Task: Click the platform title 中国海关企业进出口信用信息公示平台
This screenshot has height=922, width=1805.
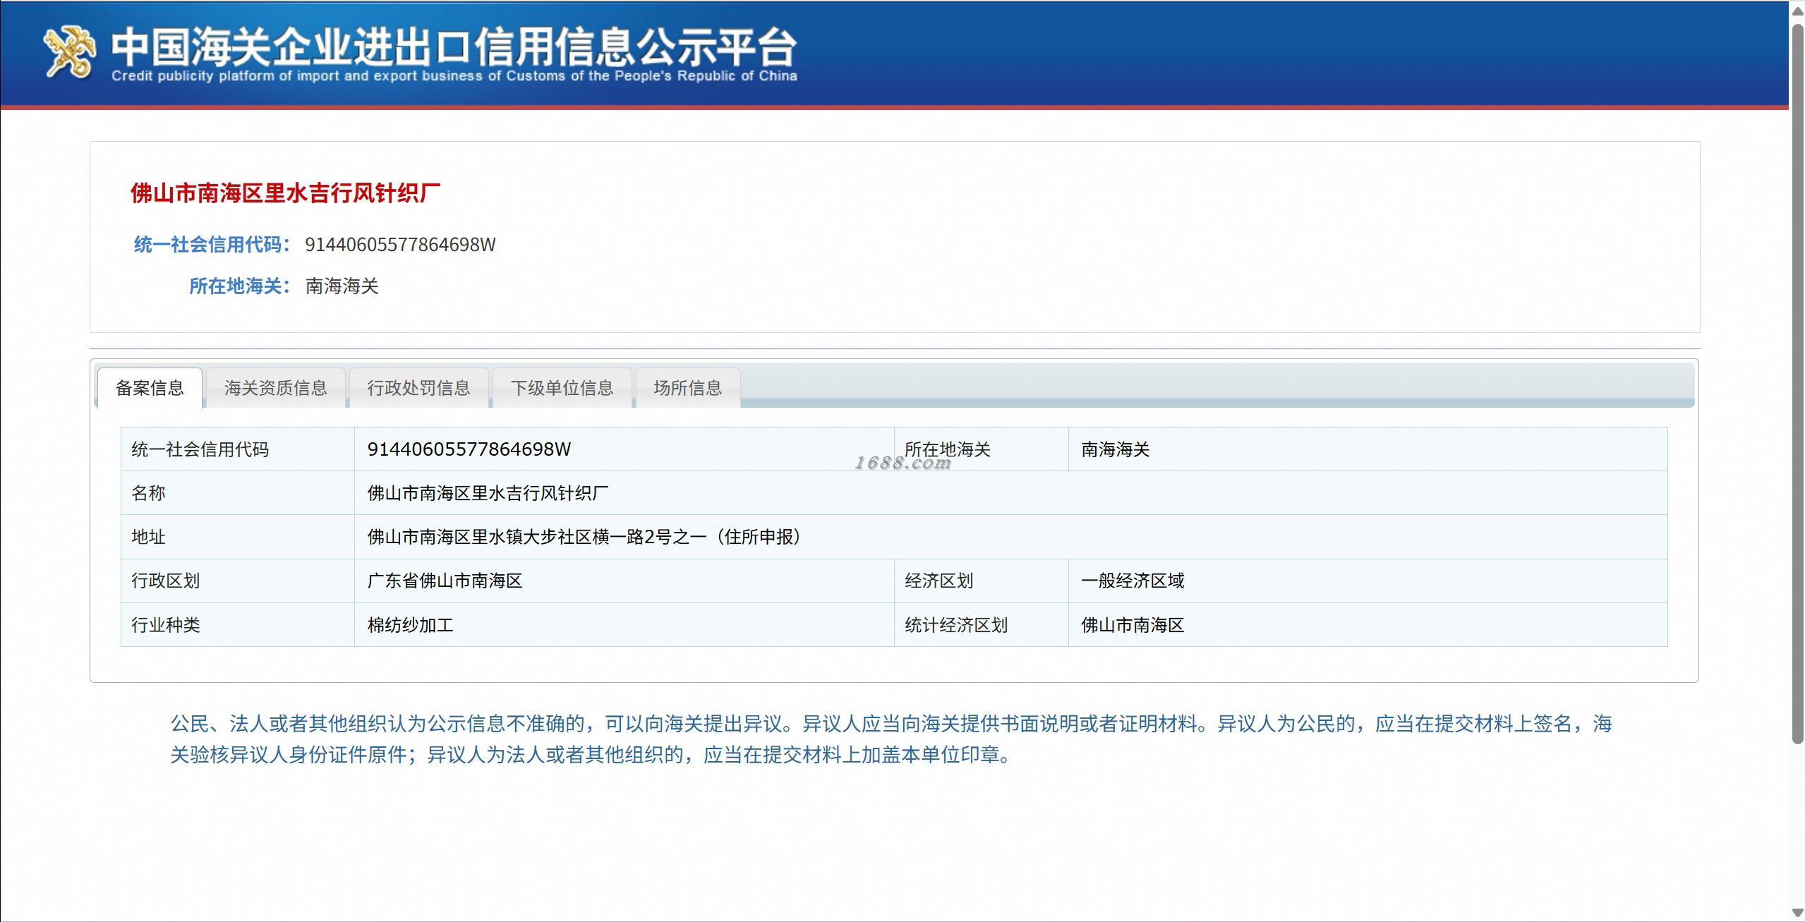Action: [454, 46]
